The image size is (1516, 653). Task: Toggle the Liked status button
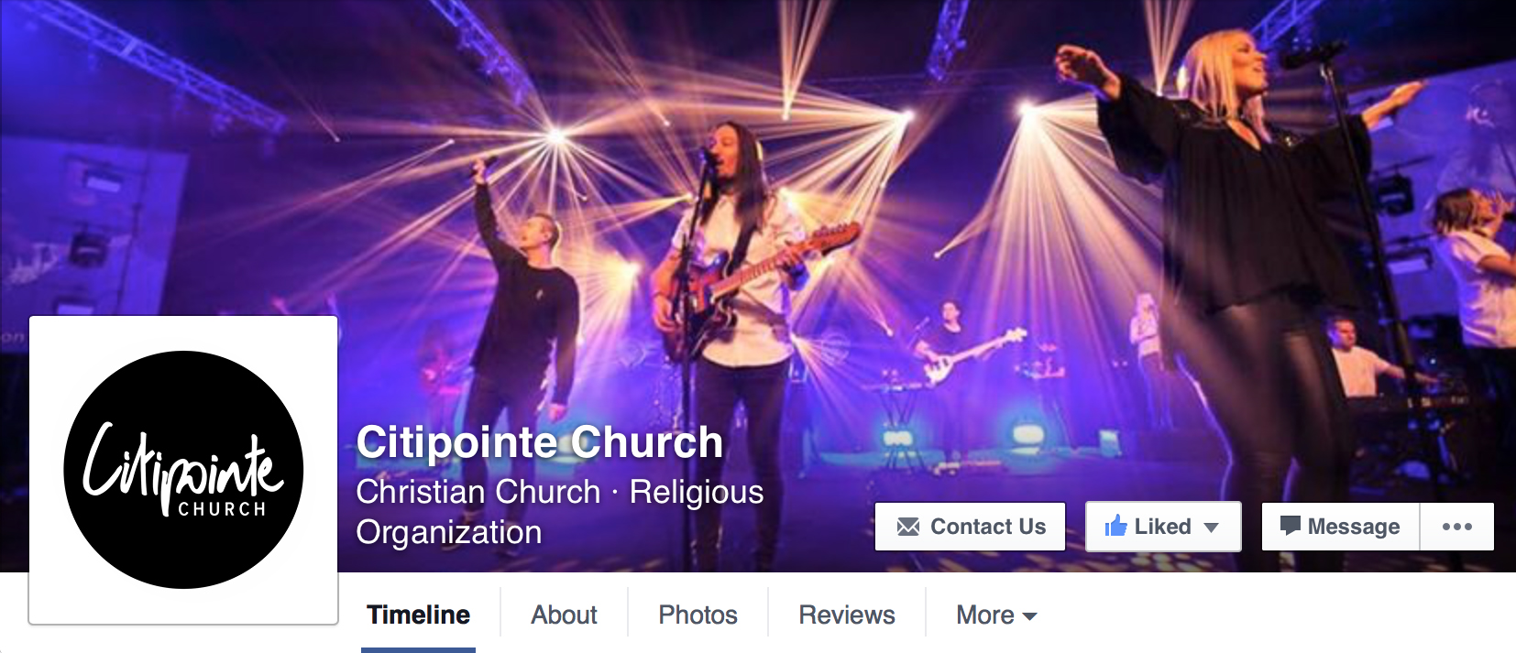(1163, 527)
